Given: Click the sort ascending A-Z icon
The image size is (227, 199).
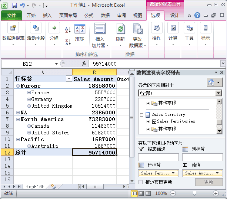Looking at the screenshot, I should [x=68, y=30].
